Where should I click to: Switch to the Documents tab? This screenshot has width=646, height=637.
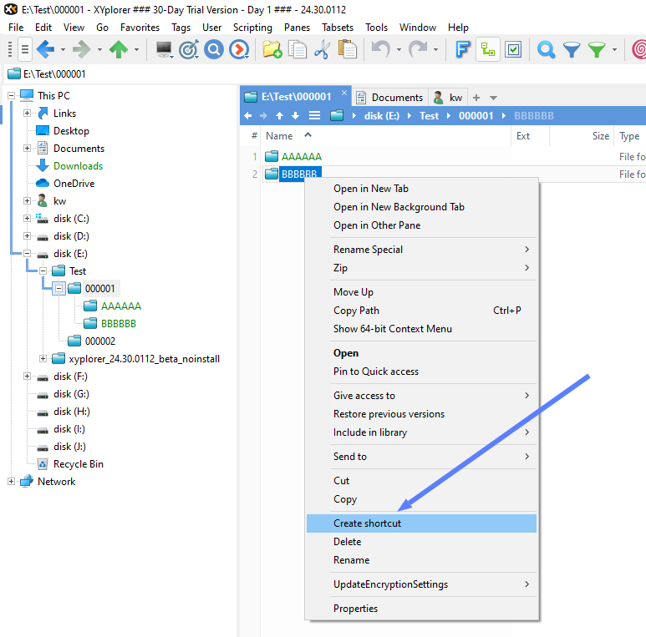(x=389, y=98)
